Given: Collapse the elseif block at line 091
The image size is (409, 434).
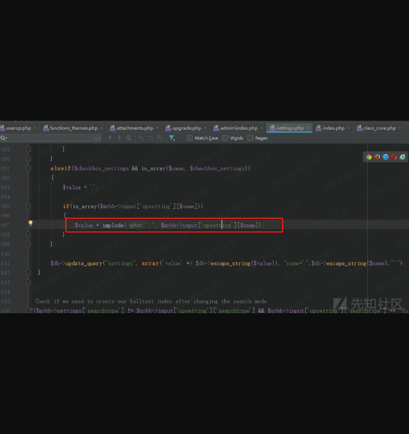Looking at the screenshot, I should click(28, 168).
